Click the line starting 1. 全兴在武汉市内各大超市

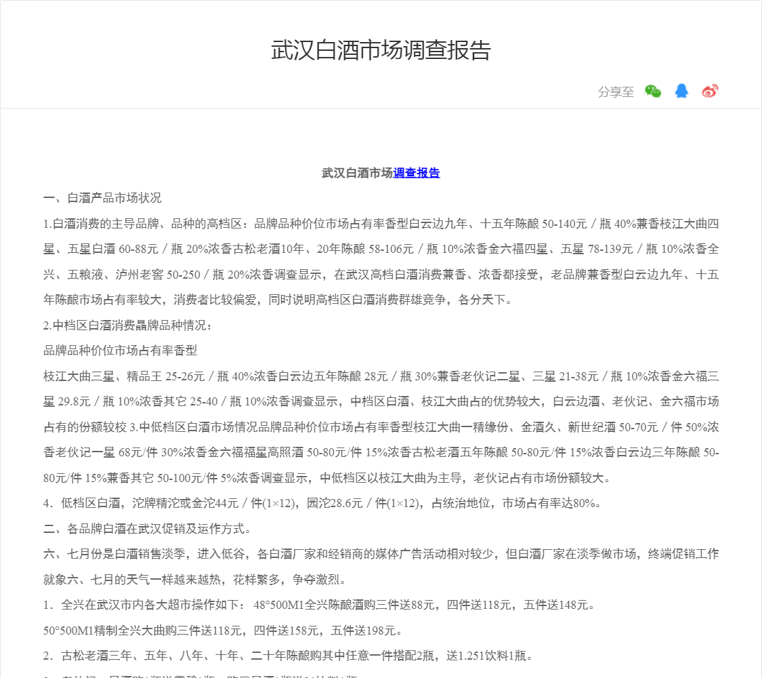click(319, 605)
